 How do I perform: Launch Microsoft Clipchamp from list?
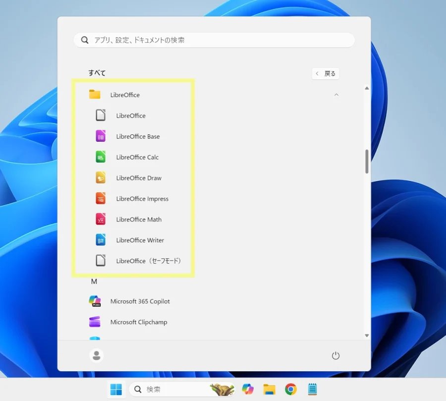coord(138,322)
